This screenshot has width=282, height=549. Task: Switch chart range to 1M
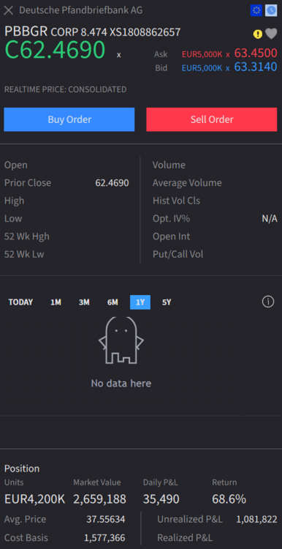(x=56, y=302)
